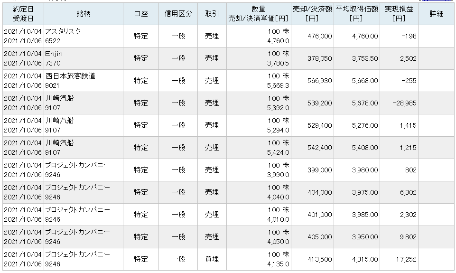Click the 銘柄 column header
Viewport: 456px width, 273px height.
click(x=84, y=14)
